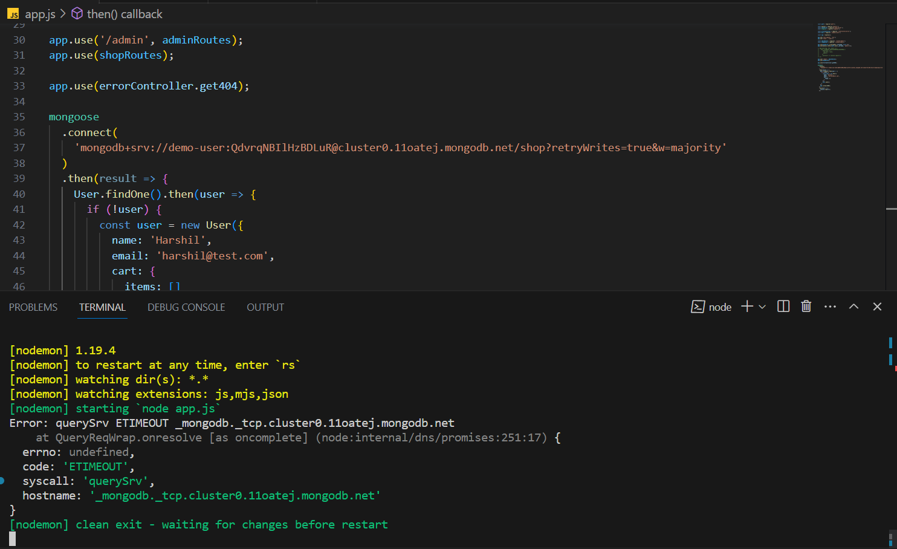
Task: Close the terminal panel
Action: tap(877, 307)
